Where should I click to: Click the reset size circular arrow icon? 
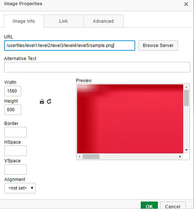49,102
